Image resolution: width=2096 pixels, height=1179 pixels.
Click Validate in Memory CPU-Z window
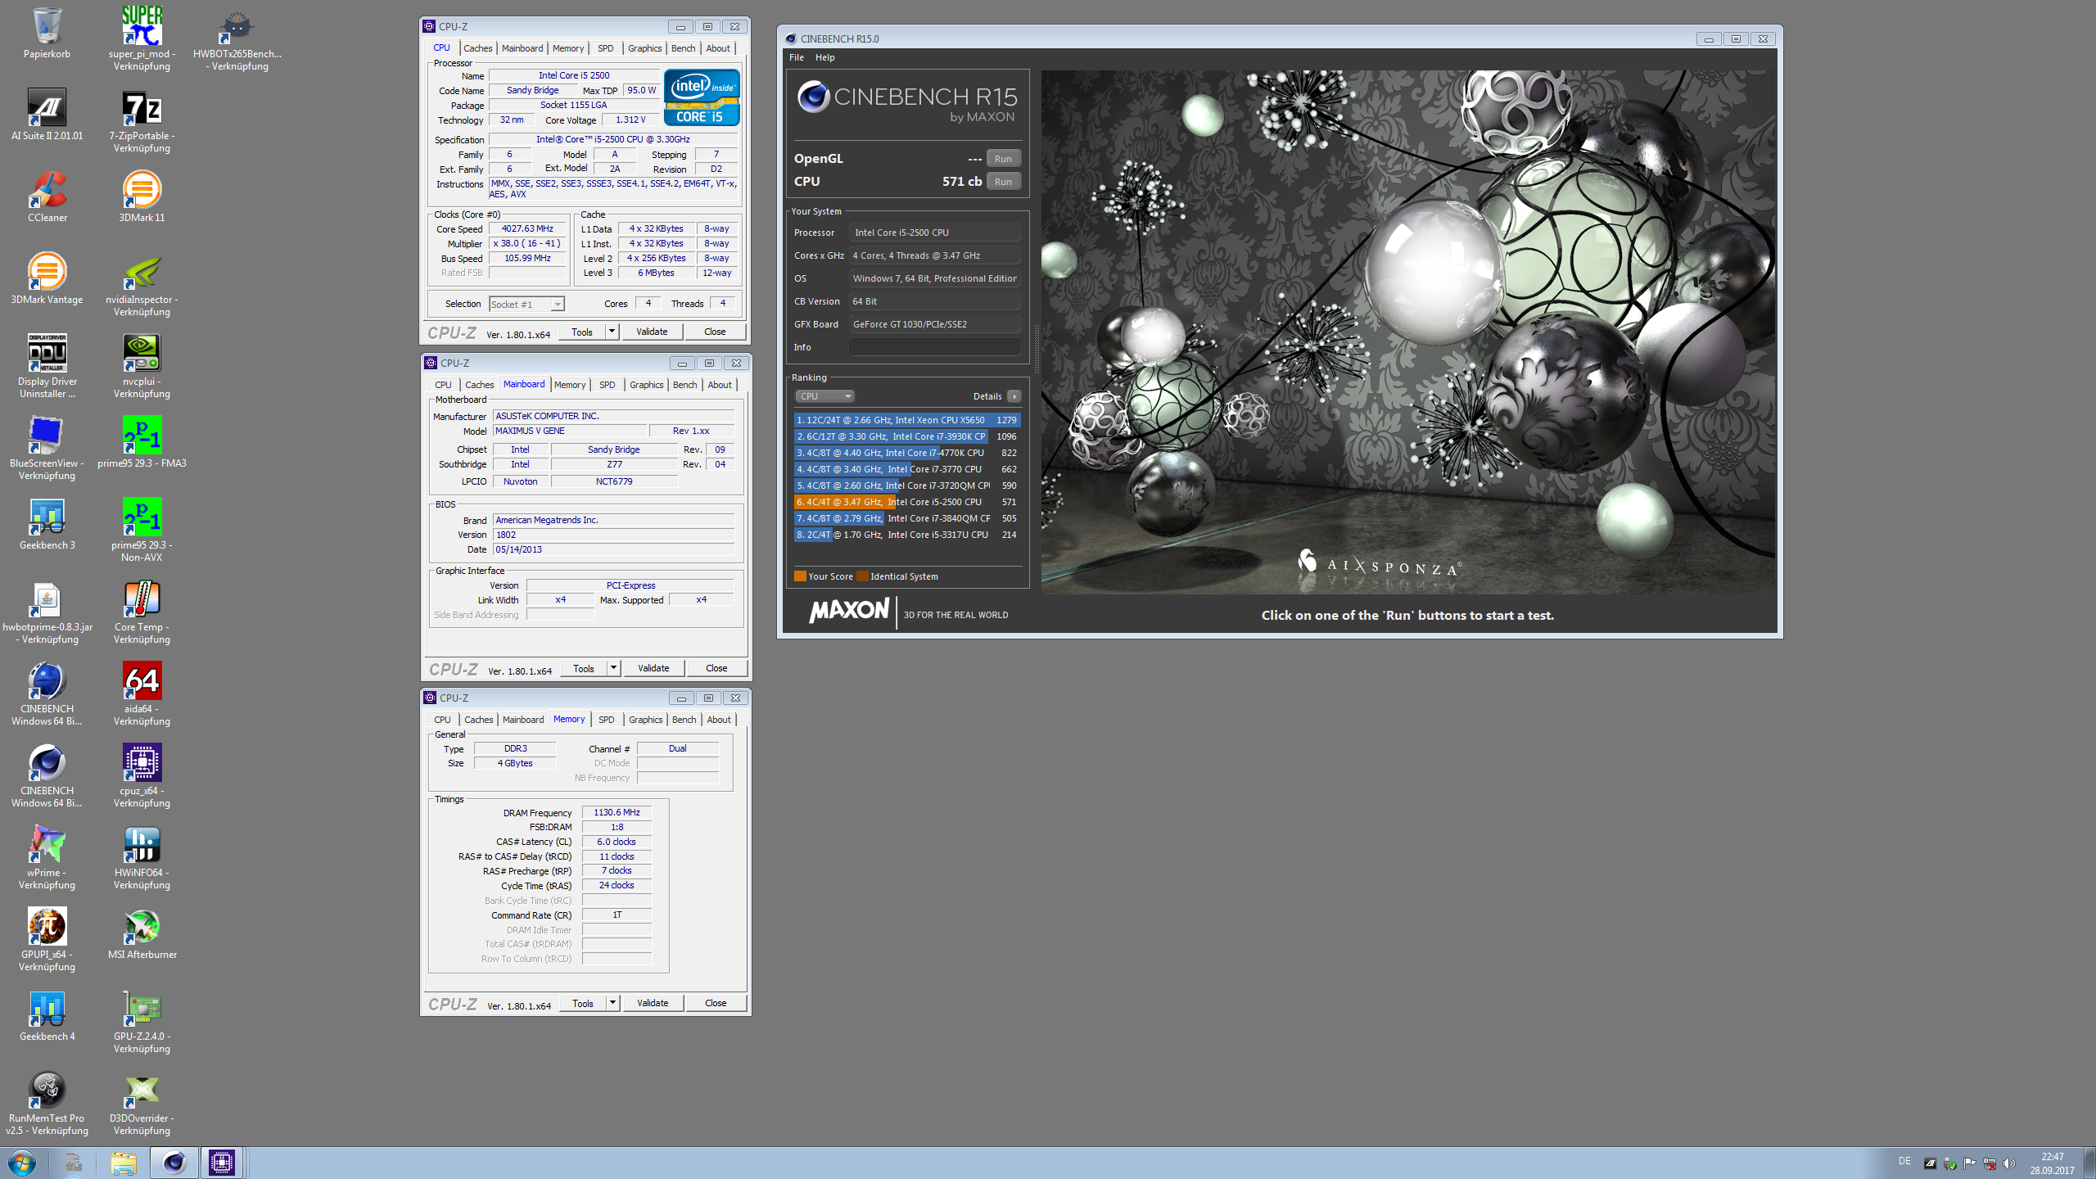(x=653, y=1003)
